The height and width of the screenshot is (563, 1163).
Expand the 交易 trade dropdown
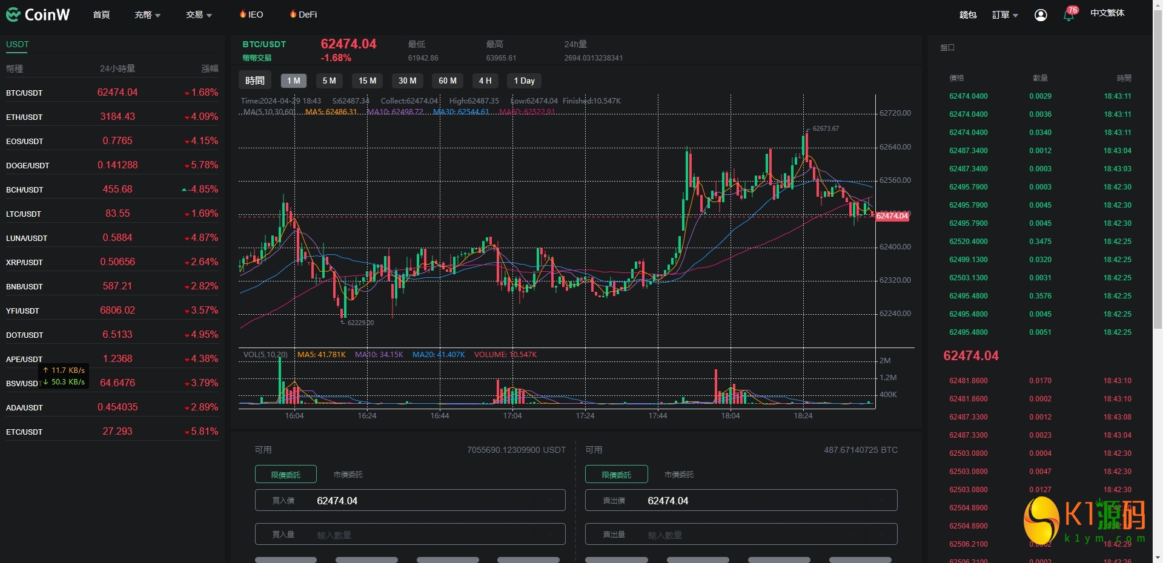coord(199,15)
